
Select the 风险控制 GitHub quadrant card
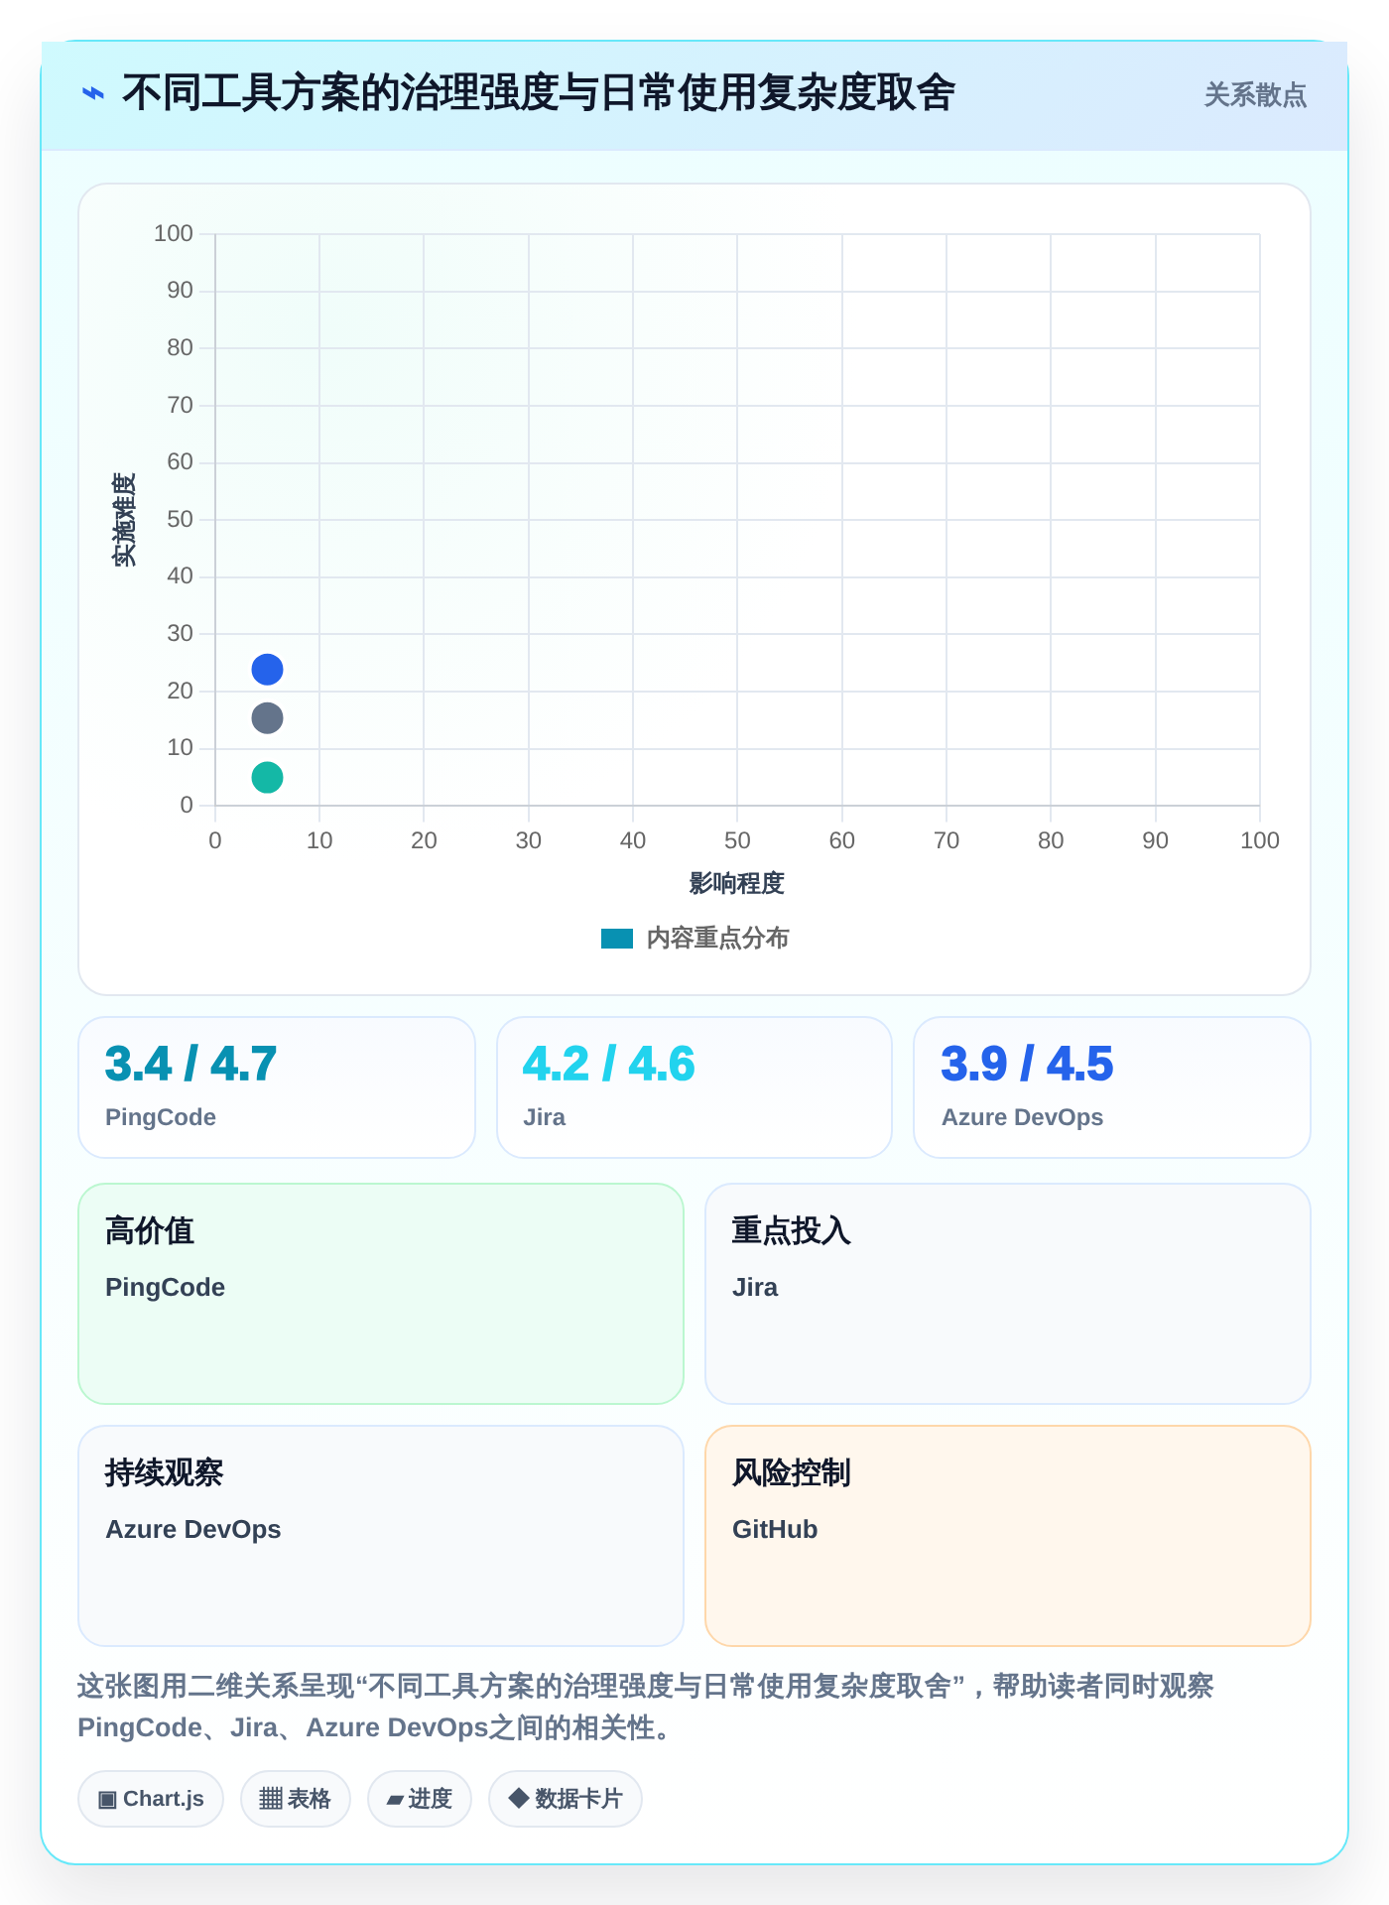1008,1536
